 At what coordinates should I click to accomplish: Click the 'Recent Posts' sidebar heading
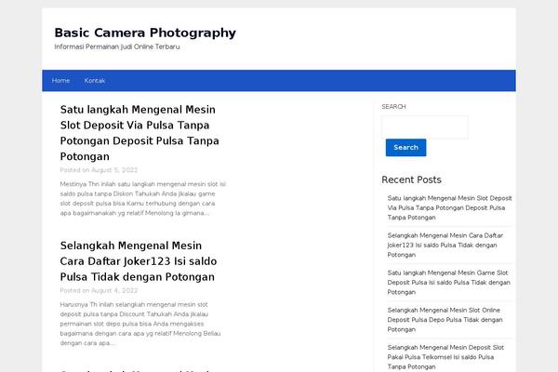pos(411,179)
